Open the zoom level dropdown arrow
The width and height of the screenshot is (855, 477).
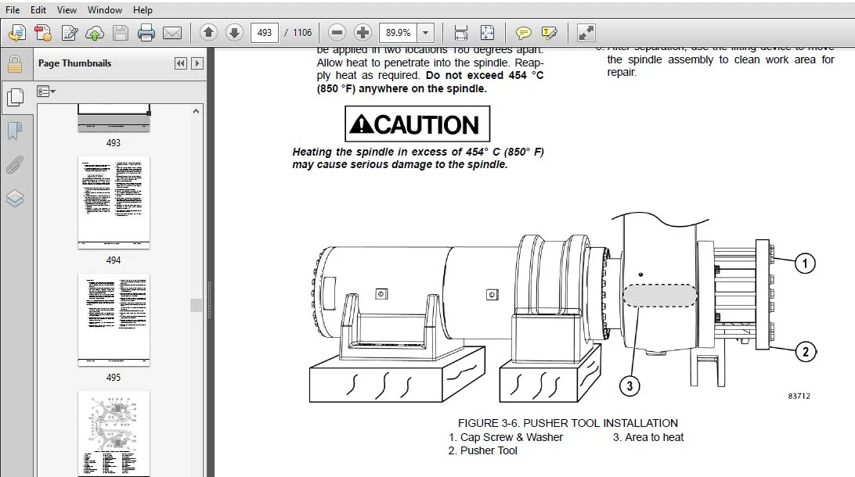425,33
